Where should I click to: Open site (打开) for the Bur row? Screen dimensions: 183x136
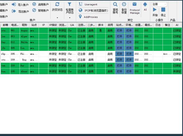120,65
